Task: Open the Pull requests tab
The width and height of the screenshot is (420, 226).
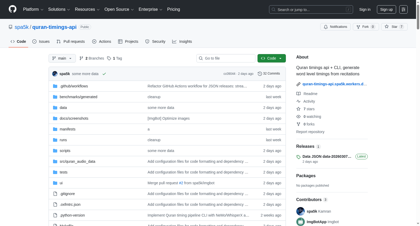Action: pyautogui.click(x=71, y=41)
